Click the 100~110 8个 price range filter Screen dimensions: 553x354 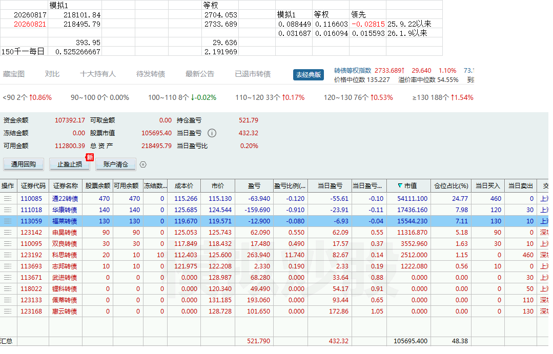[182, 97]
